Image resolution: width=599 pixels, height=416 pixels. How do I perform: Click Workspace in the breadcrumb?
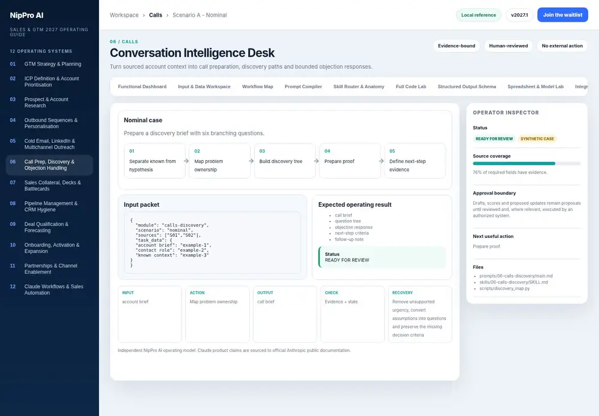(x=124, y=15)
